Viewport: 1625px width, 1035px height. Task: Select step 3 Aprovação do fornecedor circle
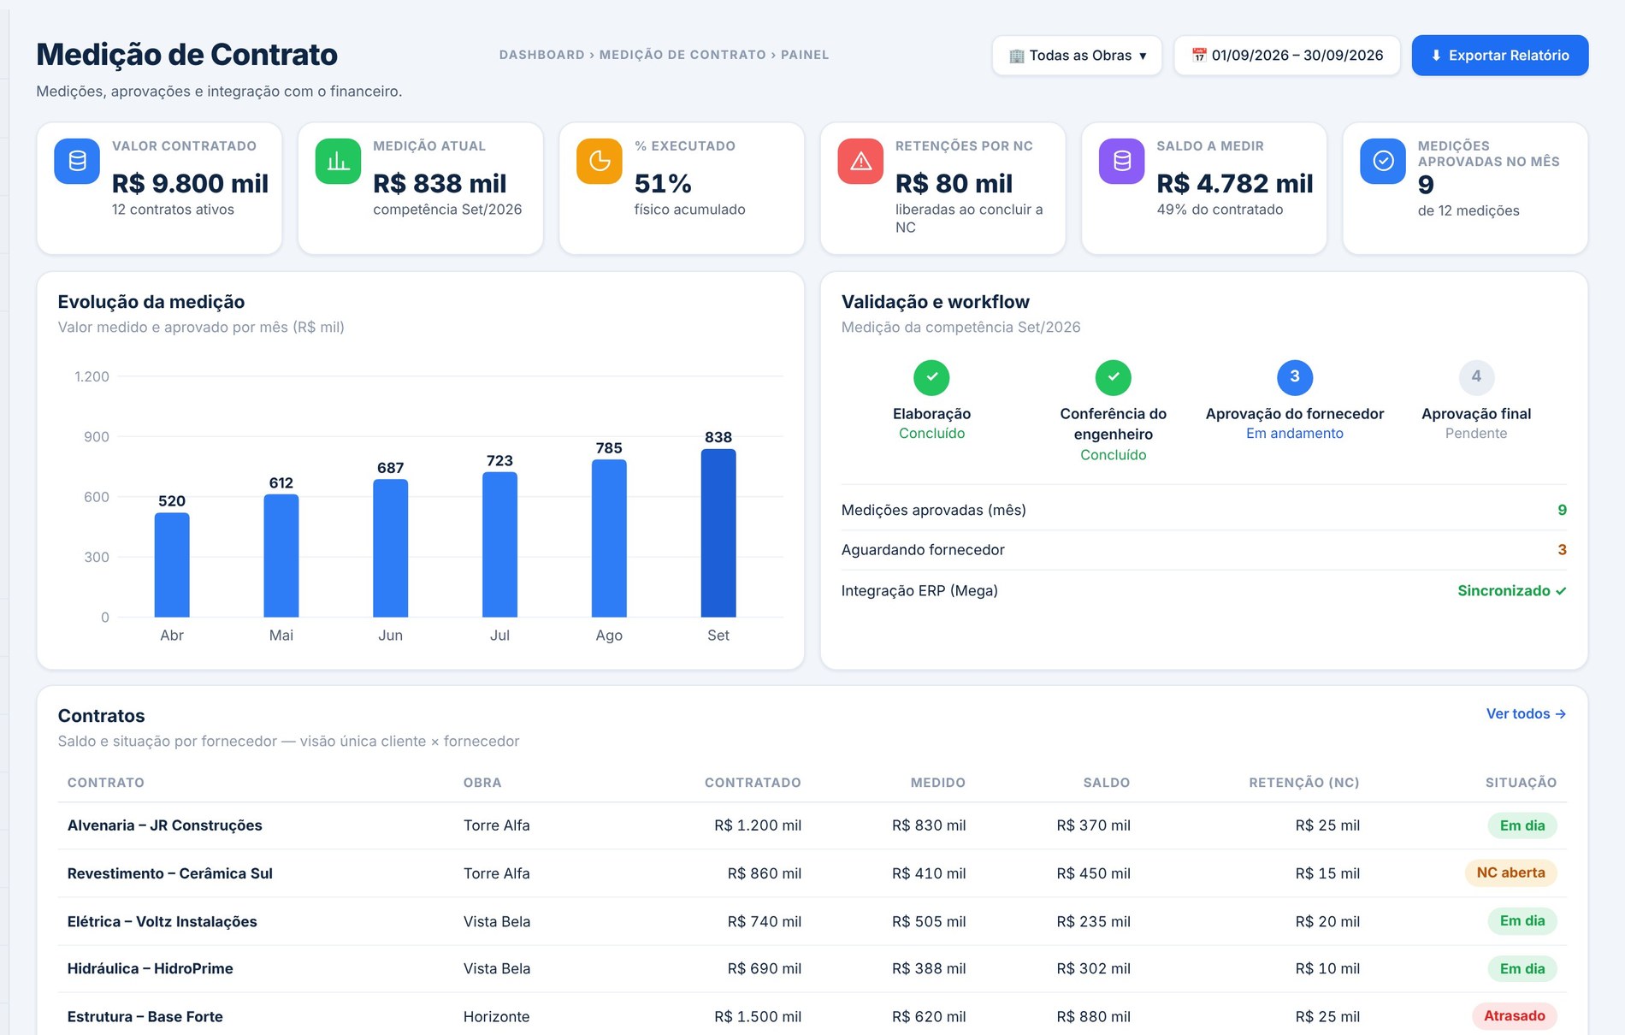point(1295,377)
